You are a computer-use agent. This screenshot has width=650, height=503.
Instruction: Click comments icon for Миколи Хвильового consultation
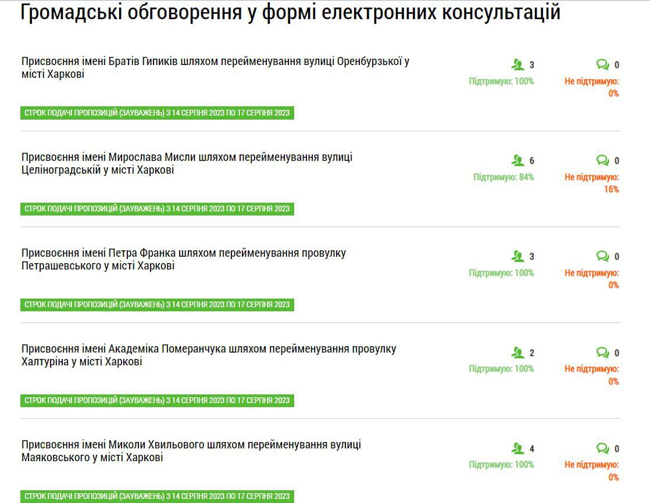click(x=603, y=448)
